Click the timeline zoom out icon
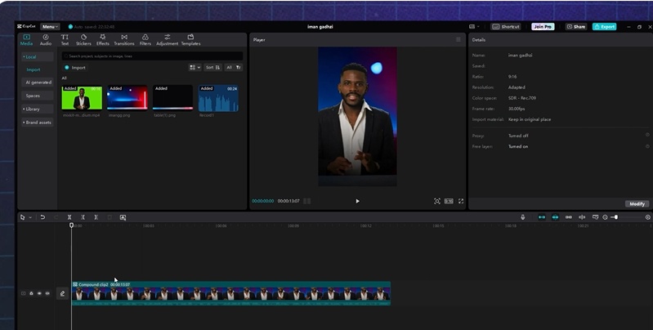The height and width of the screenshot is (330, 653). (x=605, y=217)
